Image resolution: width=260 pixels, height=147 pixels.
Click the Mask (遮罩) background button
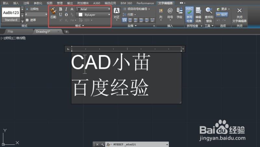point(31,20)
